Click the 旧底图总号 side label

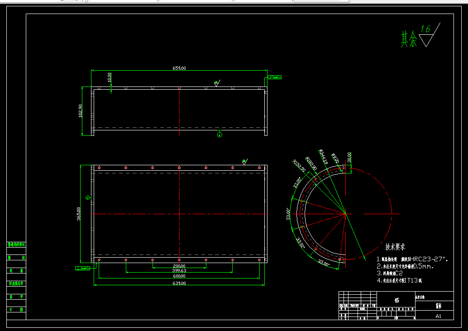click(x=16, y=283)
